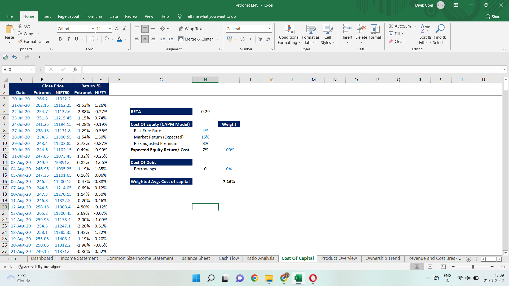Click the Delete cells icon
The image size is (509, 286).
click(x=361, y=29)
